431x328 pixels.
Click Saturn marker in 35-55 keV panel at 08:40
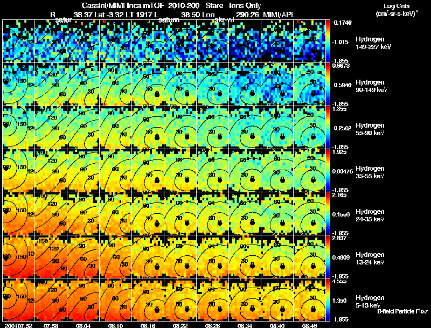point(282,180)
